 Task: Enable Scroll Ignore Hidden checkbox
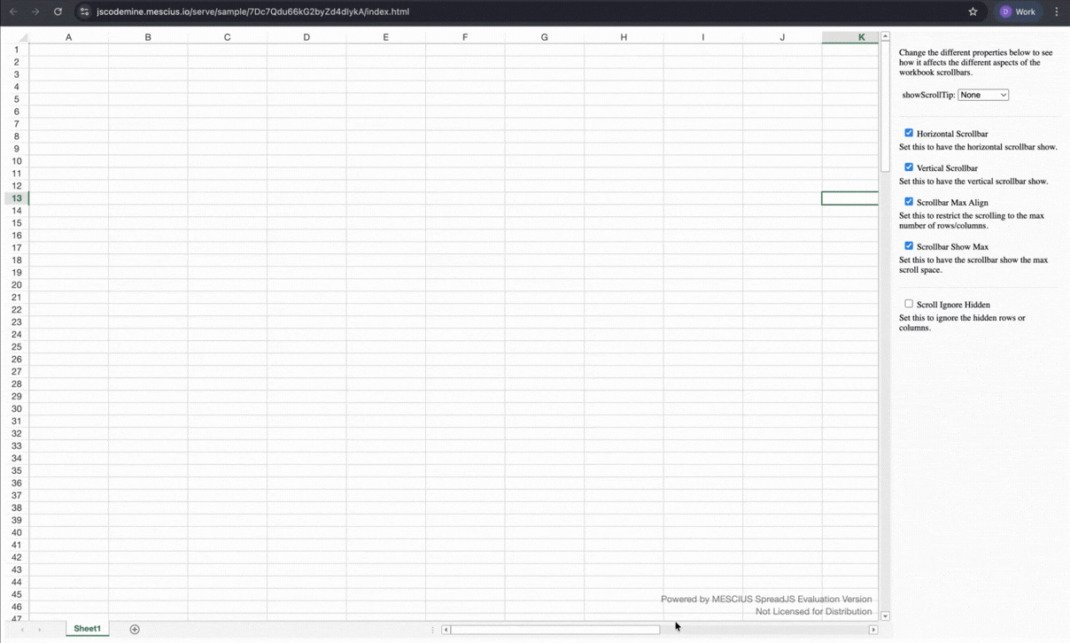(909, 304)
